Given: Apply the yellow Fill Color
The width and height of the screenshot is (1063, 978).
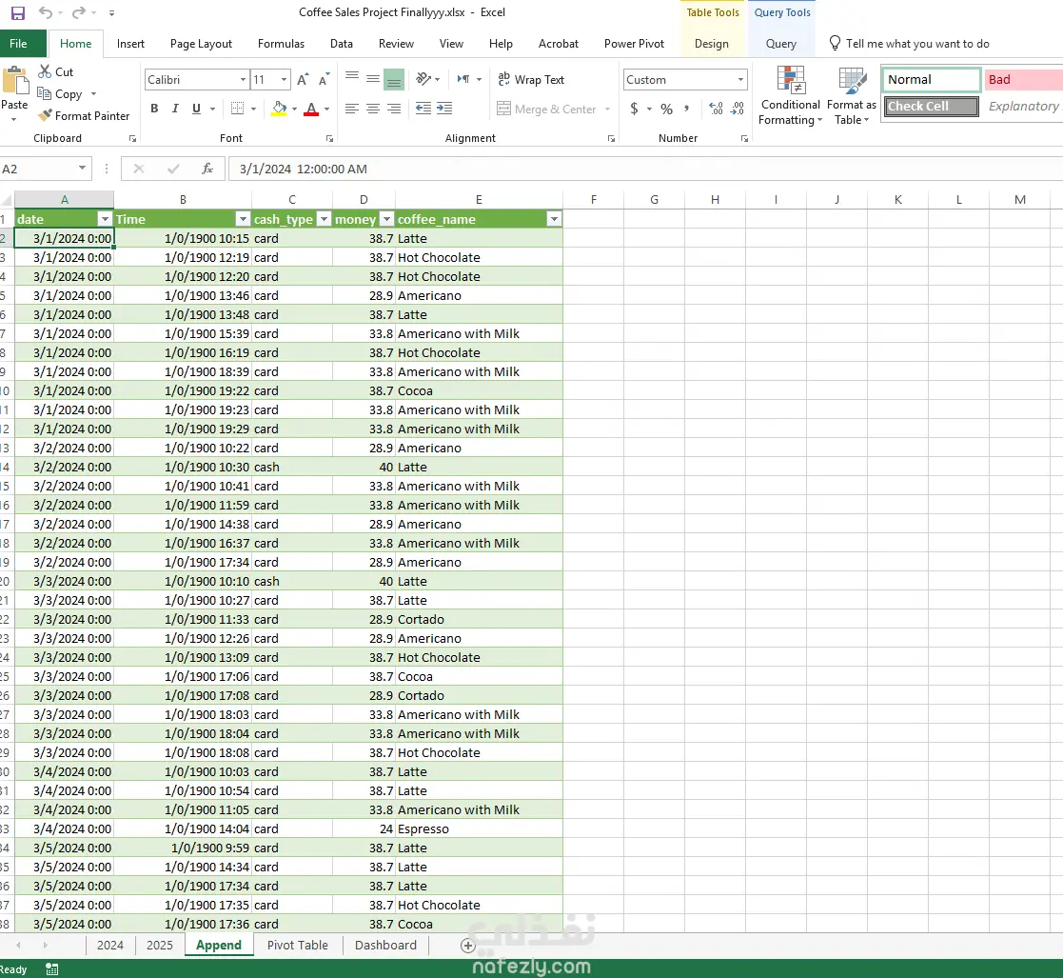Looking at the screenshot, I should [279, 109].
